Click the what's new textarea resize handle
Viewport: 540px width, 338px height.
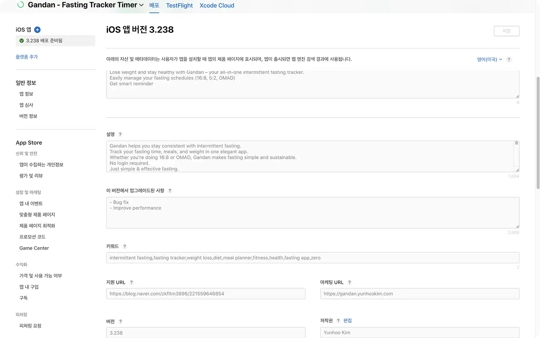tap(517, 226)
